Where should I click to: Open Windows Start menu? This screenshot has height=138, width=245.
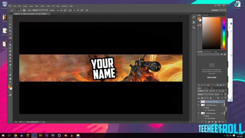[x=3, y=135]
